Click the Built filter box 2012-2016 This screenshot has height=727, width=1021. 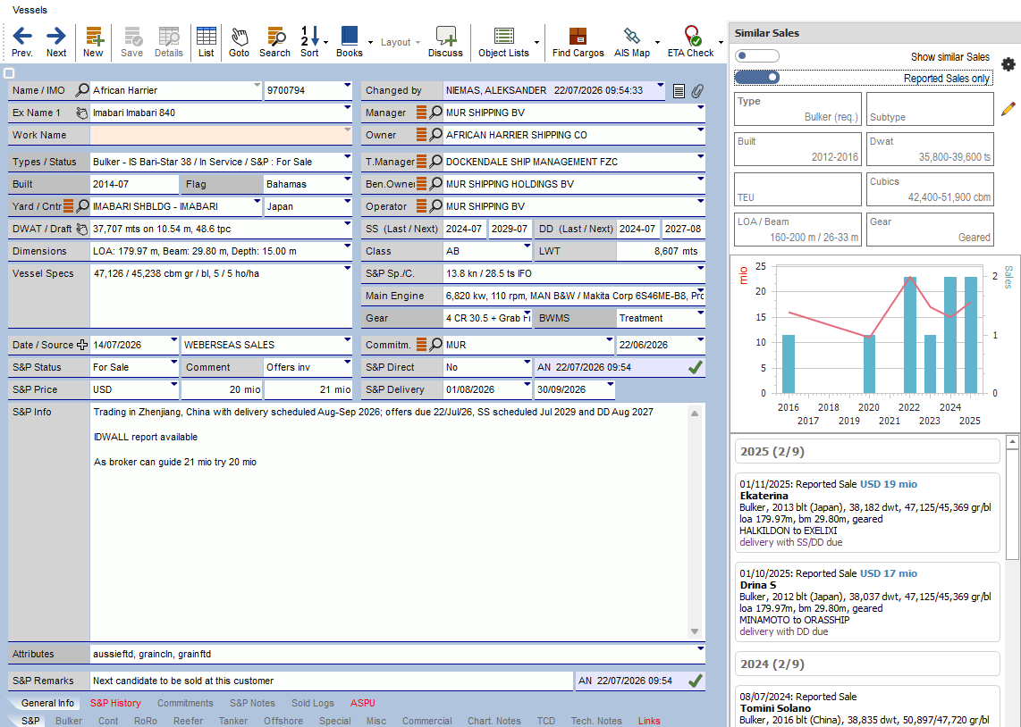pos(797,149)
